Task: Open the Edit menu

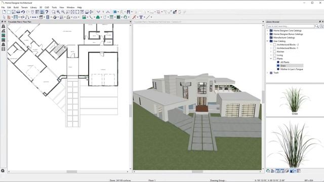Action: [x=9, y=8]
